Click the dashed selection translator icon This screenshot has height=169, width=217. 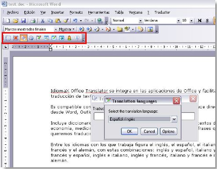[x=8, y=38]
